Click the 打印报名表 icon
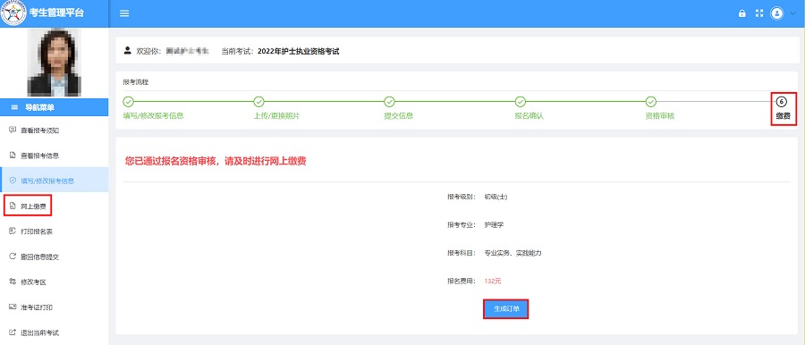This screenshot has height=345, width=805. click(13, 231)
